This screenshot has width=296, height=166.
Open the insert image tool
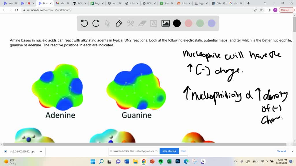(165, 23)
